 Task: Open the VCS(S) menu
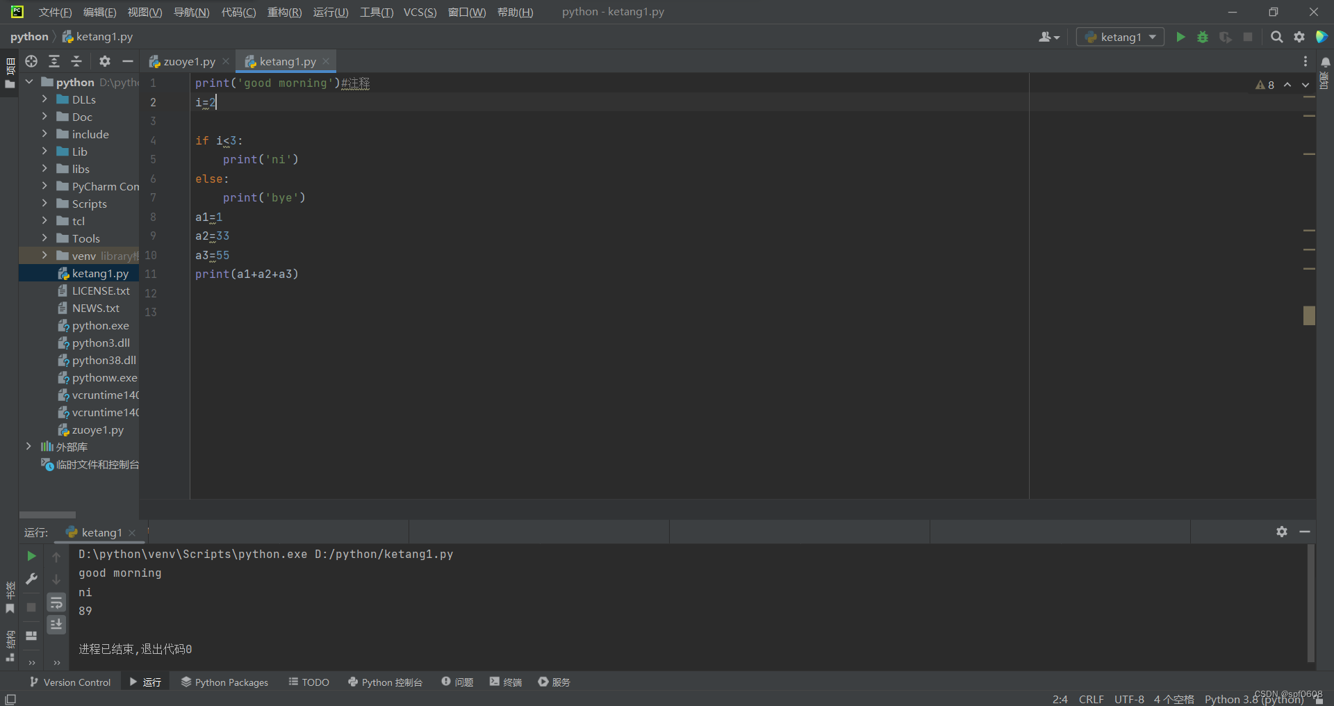pos(420,12)
